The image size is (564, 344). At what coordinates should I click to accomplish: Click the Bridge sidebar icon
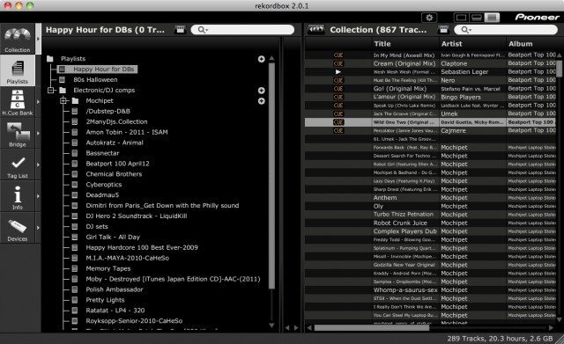coord(18,134)
